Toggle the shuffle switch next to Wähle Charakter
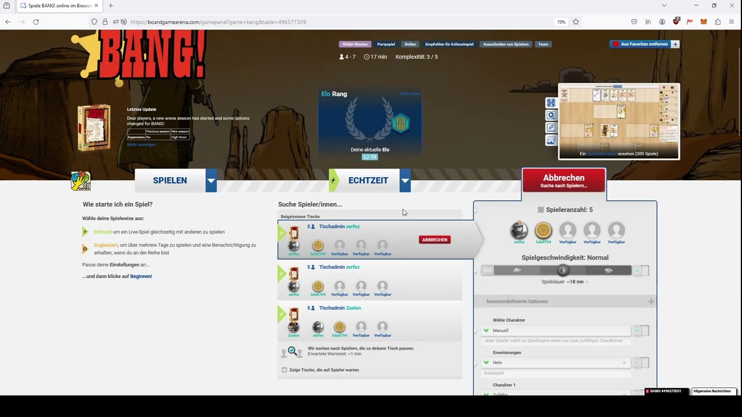This screenshot has width=742, height=417. [641, 331]
